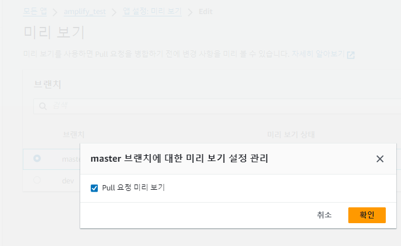Open the 앱 설정: 미리 보기 breadcrumb
This screenshot has height=246, width=401.
point(152,11)
